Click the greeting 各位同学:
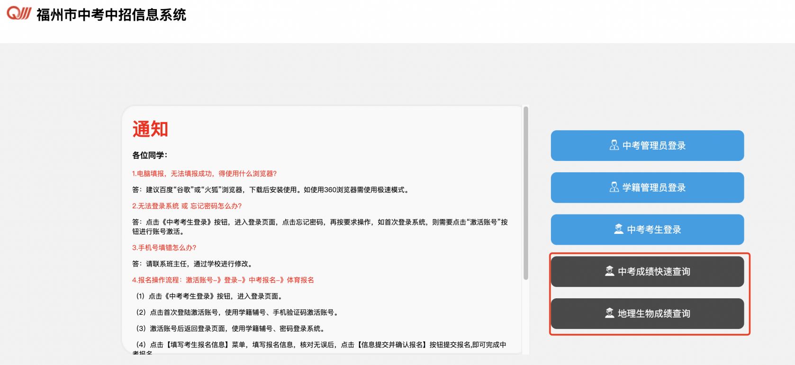This screenshot has height=365, width=795. click(x=150, y=155)
